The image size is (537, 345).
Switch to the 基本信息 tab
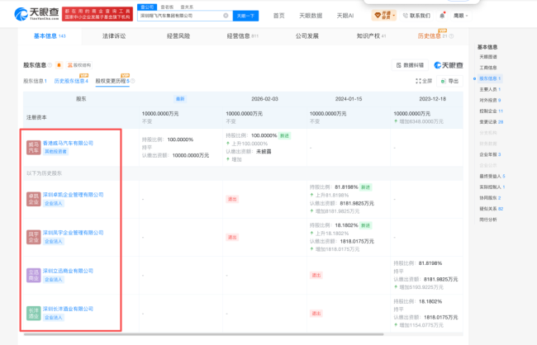pyautogui.click(x=50, y=36)
